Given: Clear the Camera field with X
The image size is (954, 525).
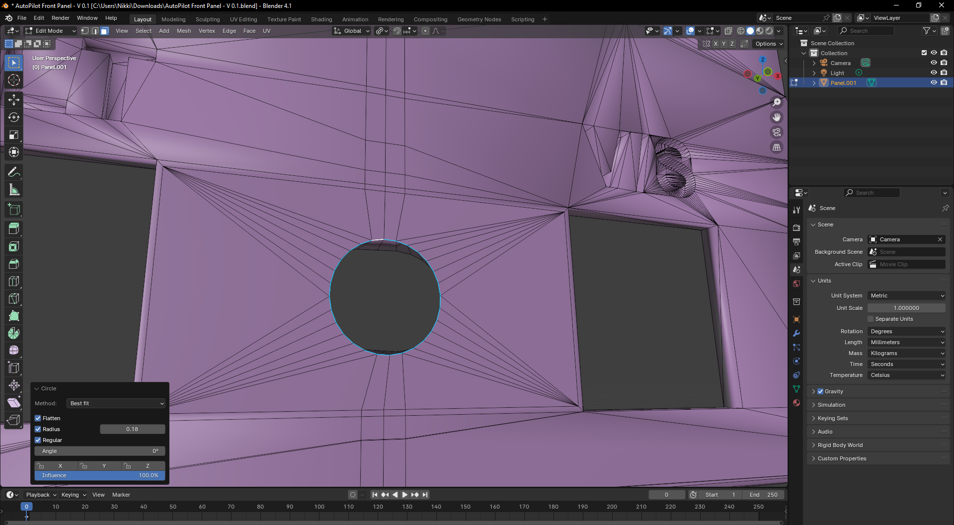Looking at the screenshot, I should pos(940,239).
